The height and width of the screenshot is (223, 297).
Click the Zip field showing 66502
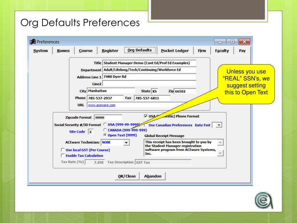(x=185, y=91)
